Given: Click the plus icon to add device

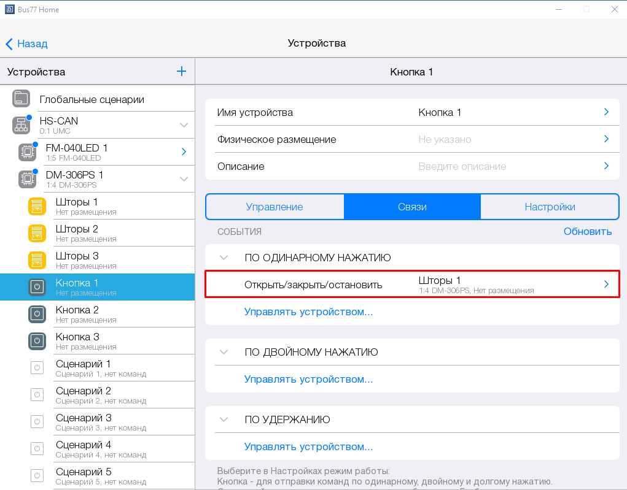Looking at the screenshot, I should pyautogui.click(x=181, y=71).
